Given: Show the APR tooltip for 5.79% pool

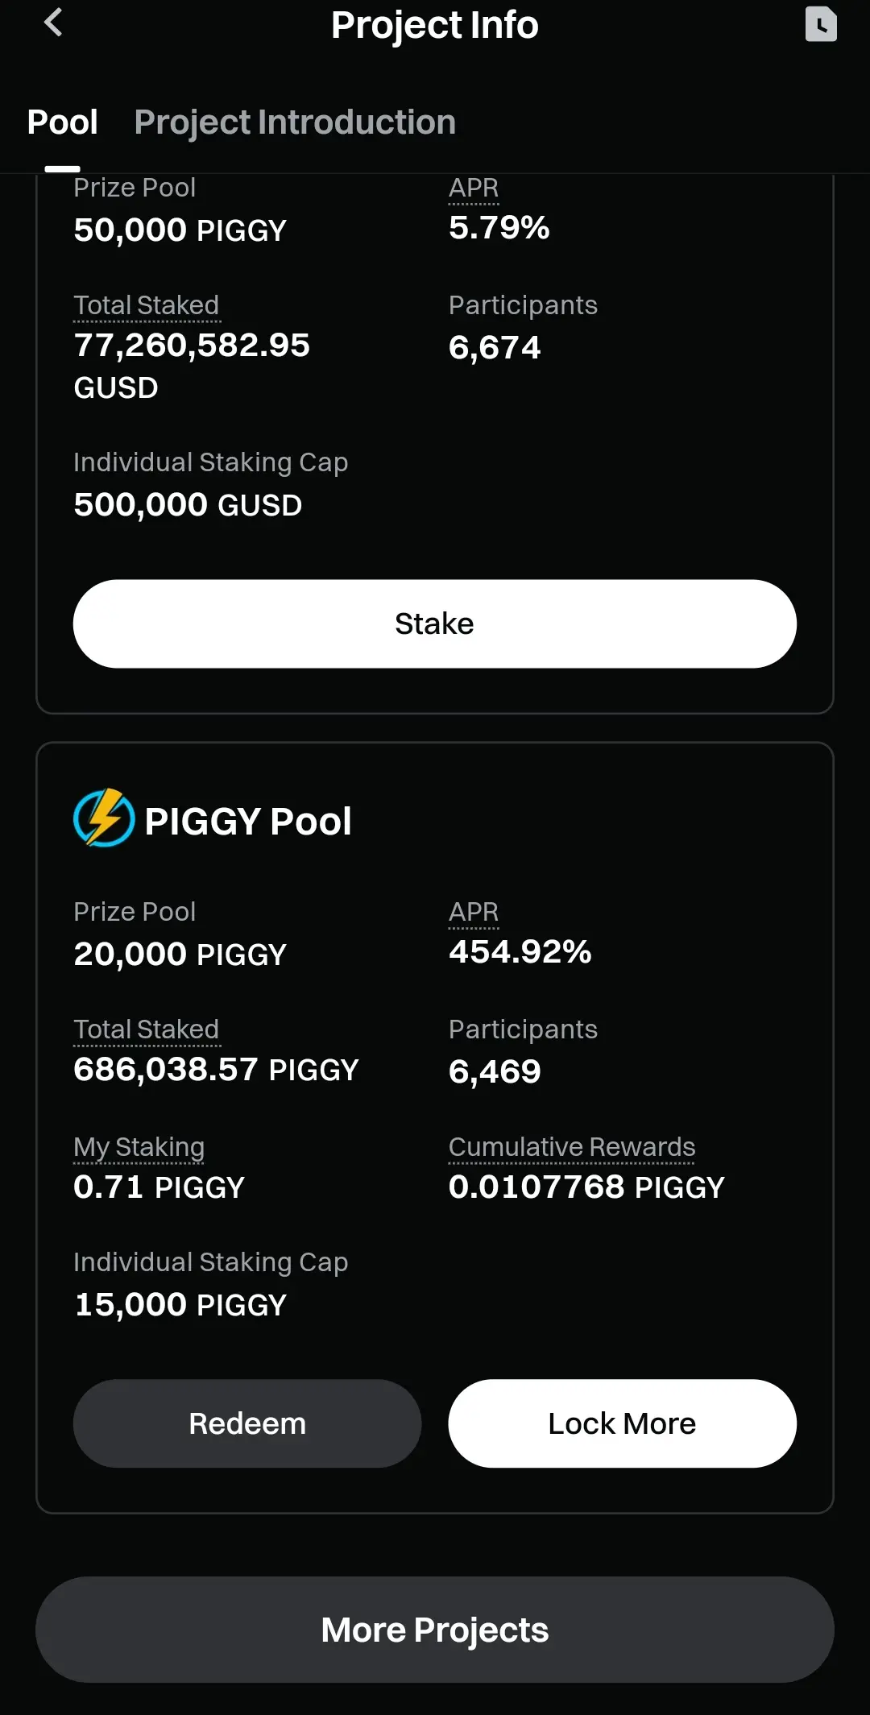Looking at the screenshot, I should point(474,188).
